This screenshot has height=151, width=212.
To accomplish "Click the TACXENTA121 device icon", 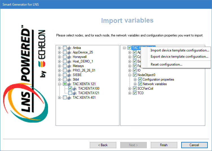I will [x=75, y=93].
